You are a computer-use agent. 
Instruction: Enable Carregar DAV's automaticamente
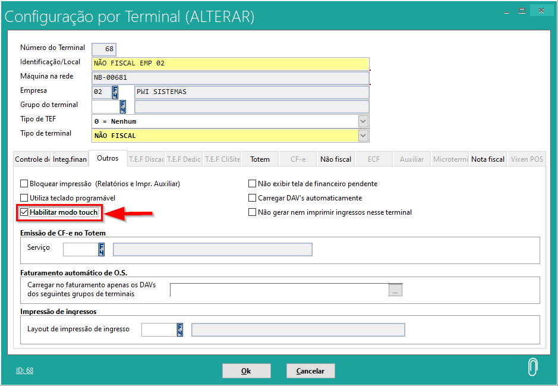(253, 198)
